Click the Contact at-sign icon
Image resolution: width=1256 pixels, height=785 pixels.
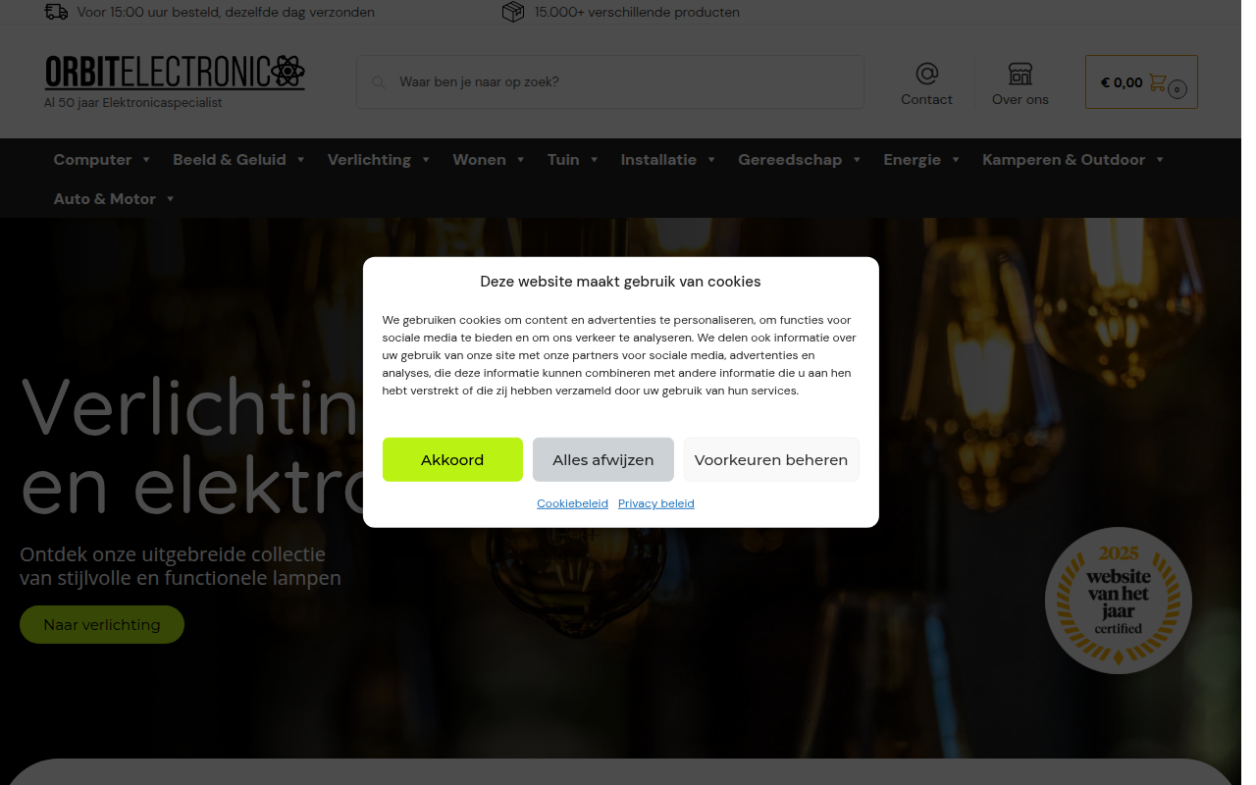(x=926, y=74)
